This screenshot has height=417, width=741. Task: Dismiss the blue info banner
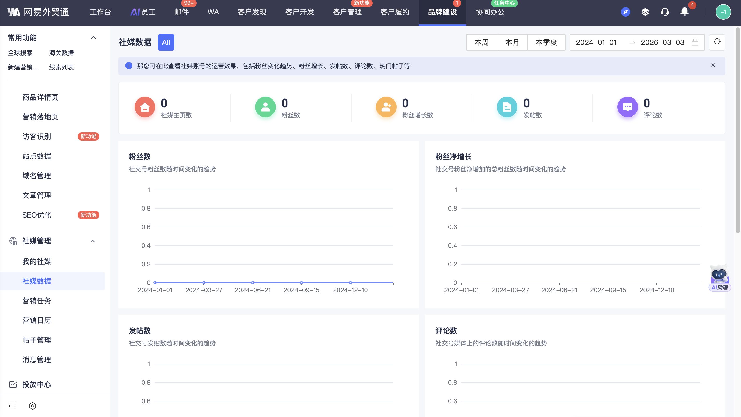pyautogui.click(x=713, y=65)
